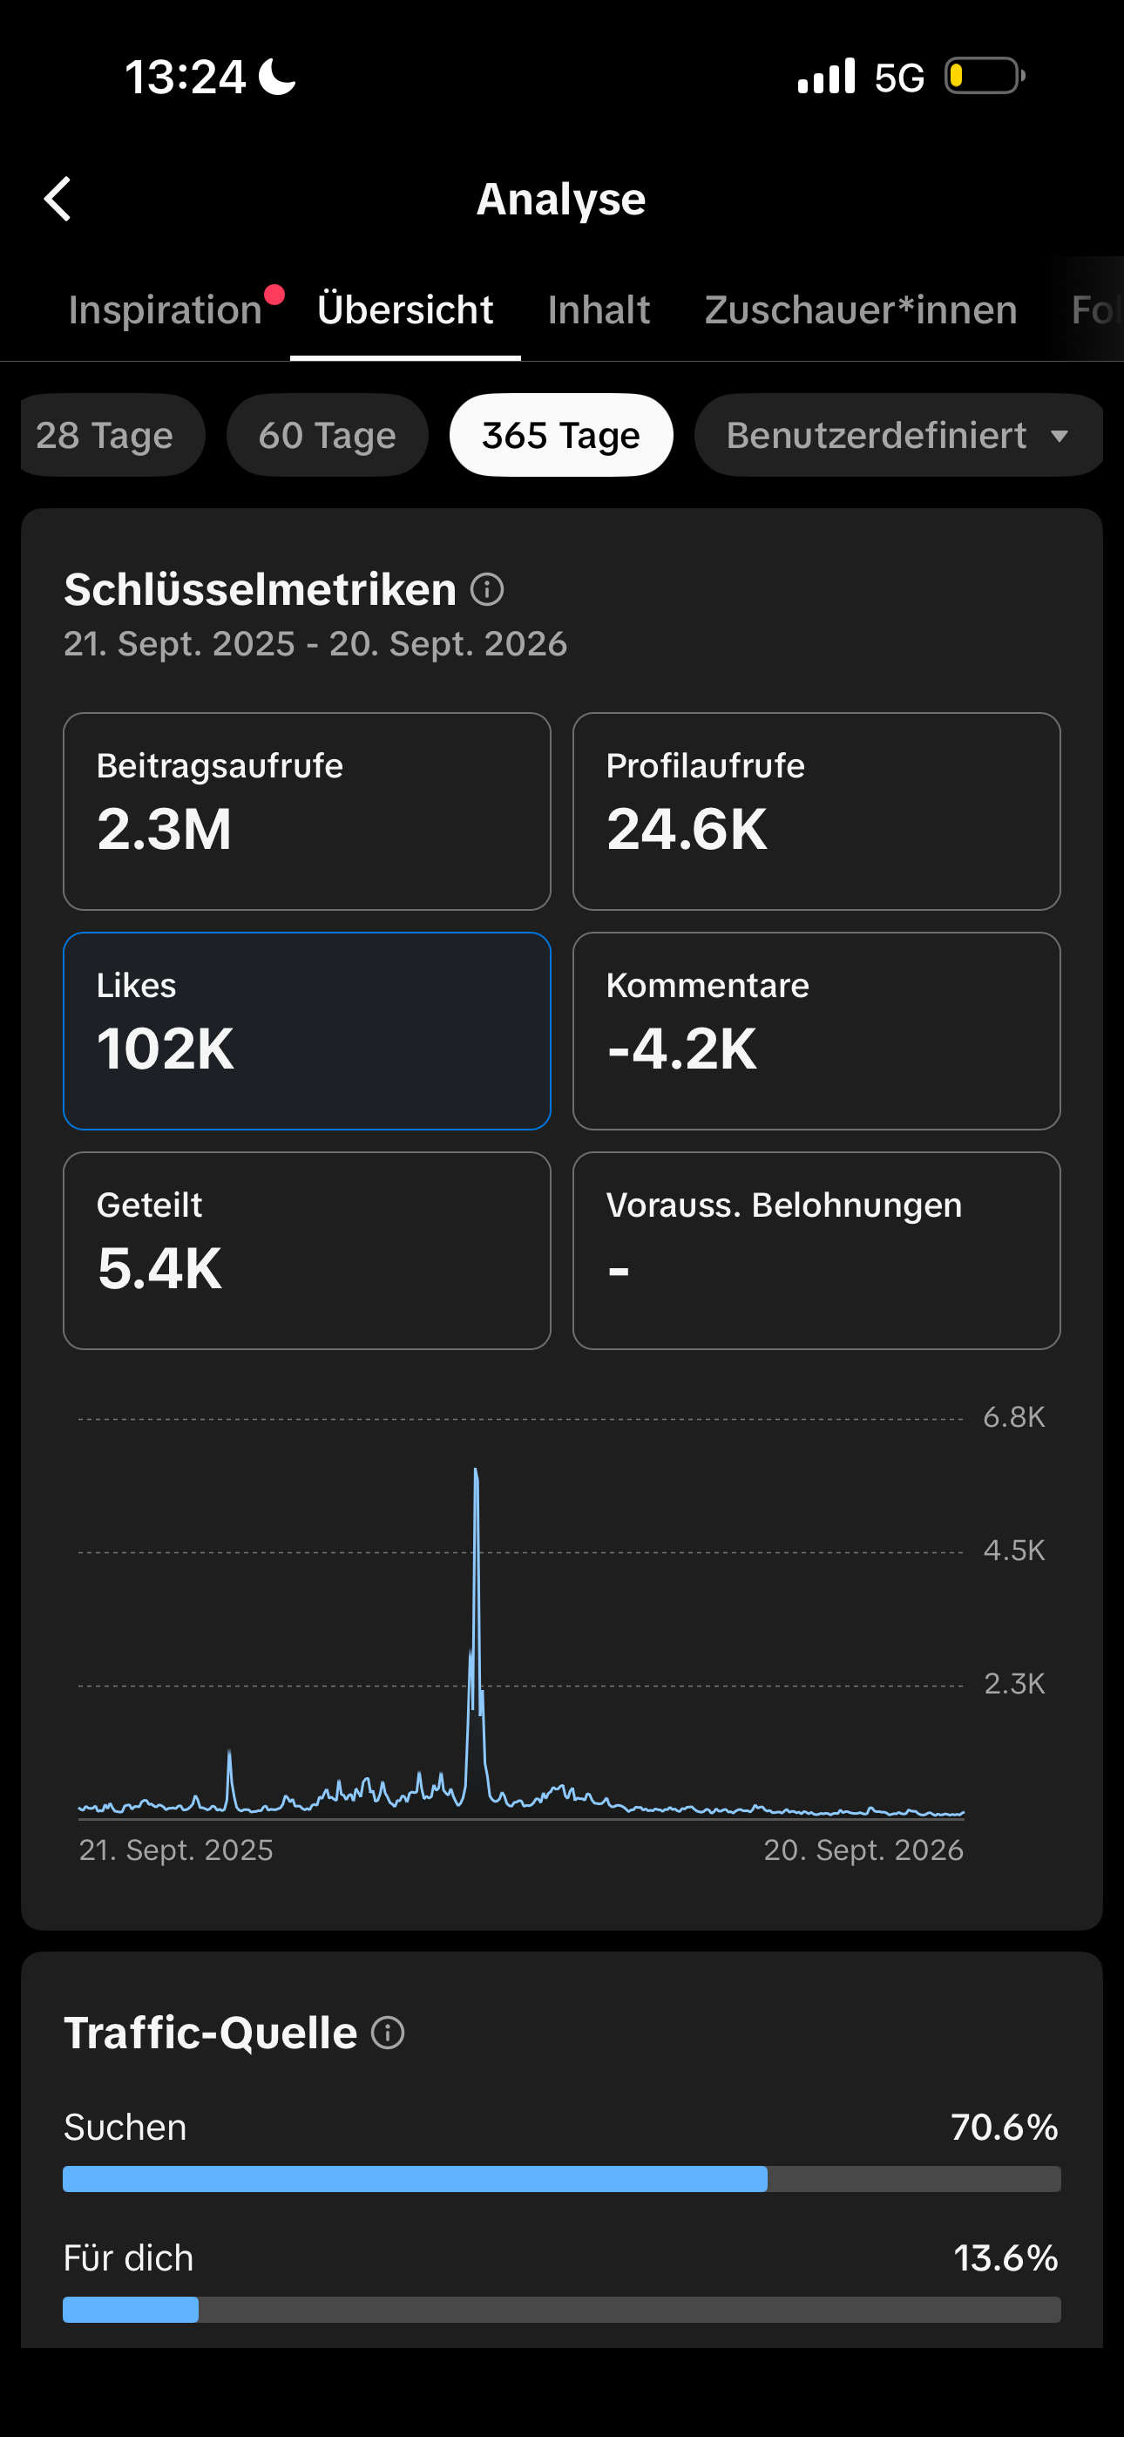Expand the Benutzerdefiniert dropdown
Screen dimensions: 1124x2437
click(899, 435)
